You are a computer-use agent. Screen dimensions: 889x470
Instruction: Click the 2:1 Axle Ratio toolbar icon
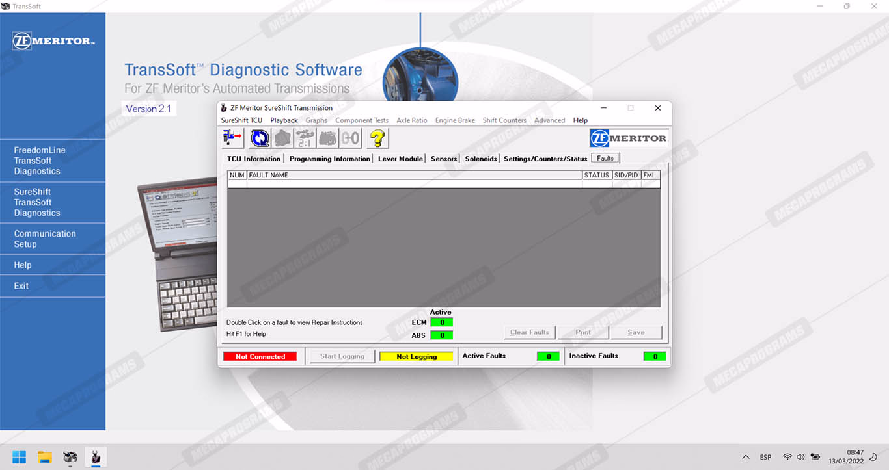[305, 138]
